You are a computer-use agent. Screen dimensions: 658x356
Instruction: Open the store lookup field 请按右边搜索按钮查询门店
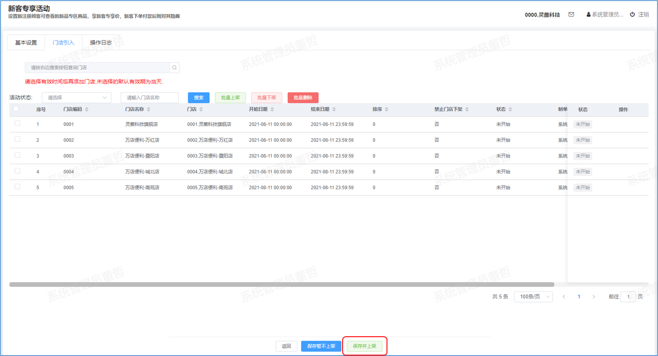97,68
